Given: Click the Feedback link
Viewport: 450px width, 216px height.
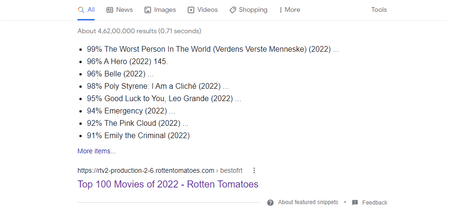Looking at the screenshot, I should (x=374, y=203).
